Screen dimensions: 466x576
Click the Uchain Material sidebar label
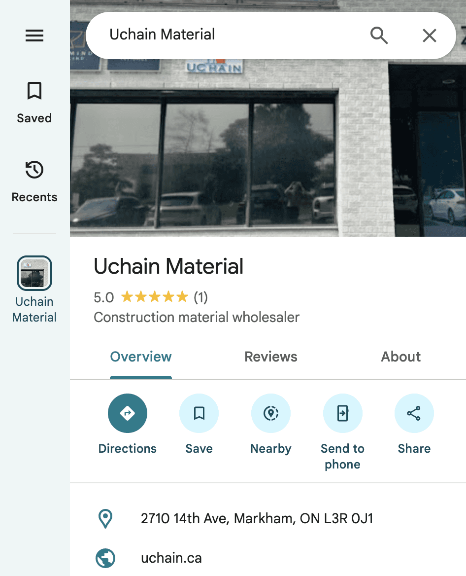click(34, 310)
